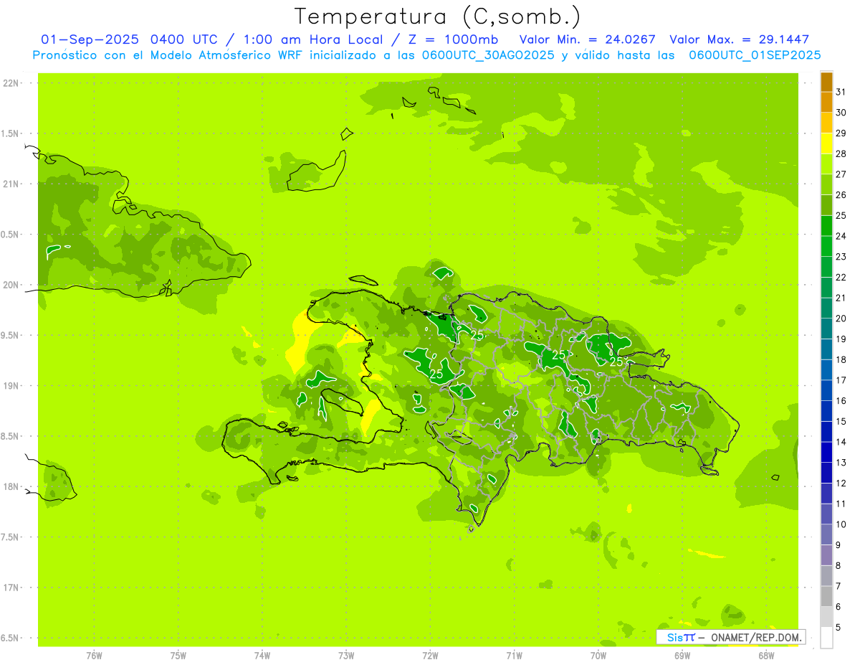Click the legend value '15'
Screen dimensions: 860x665
841,421
